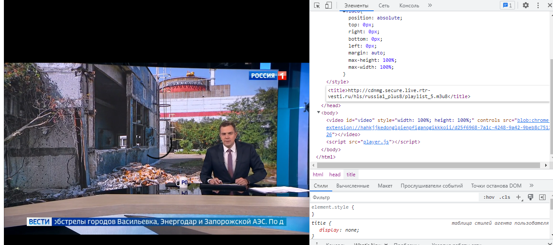Click the Россия 1 channel logo

click(268, 76)
